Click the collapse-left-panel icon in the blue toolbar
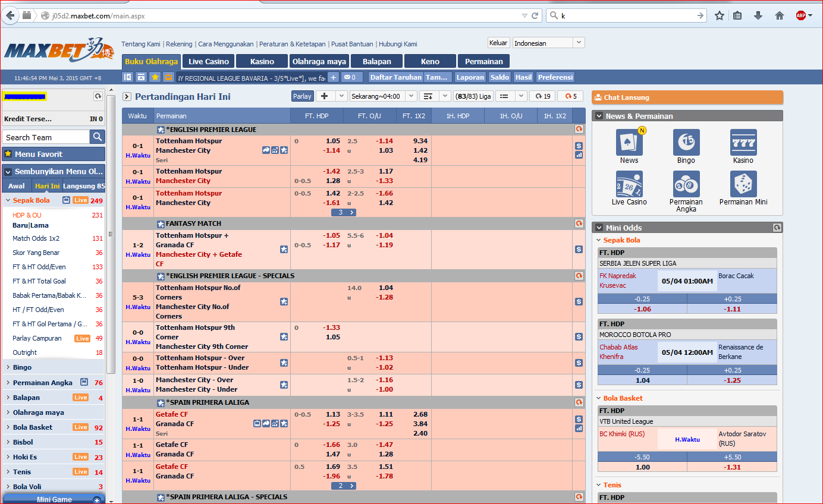The image size is (823, 504). [x=127, y=77]
